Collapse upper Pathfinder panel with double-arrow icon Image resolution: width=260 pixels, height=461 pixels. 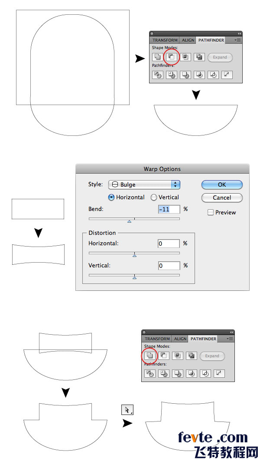pyautogui.click(x=239, y=33)
